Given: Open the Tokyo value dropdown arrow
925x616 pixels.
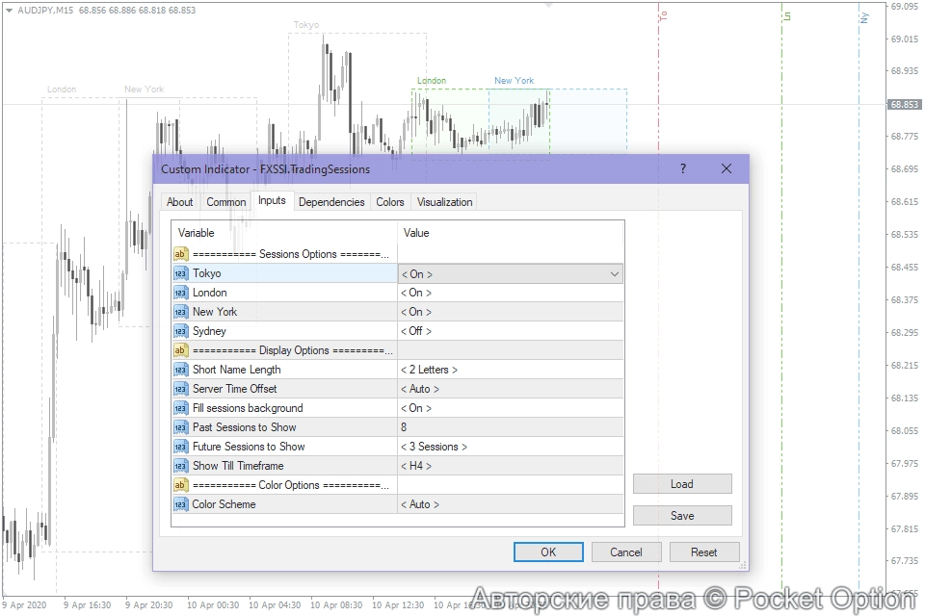Looking at the screenshot, I should (x=614, y=274).
